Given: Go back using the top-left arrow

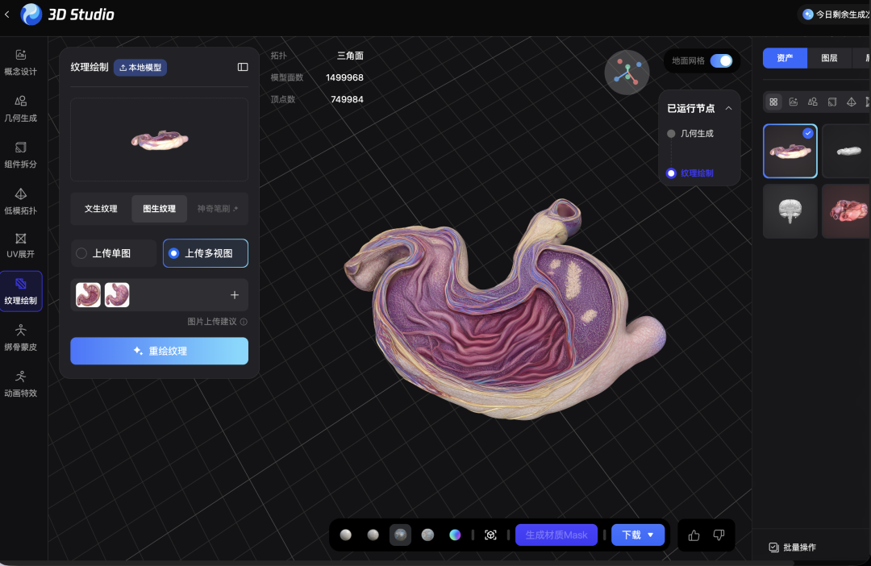Looking at the screenshot, I should [6, 15].
